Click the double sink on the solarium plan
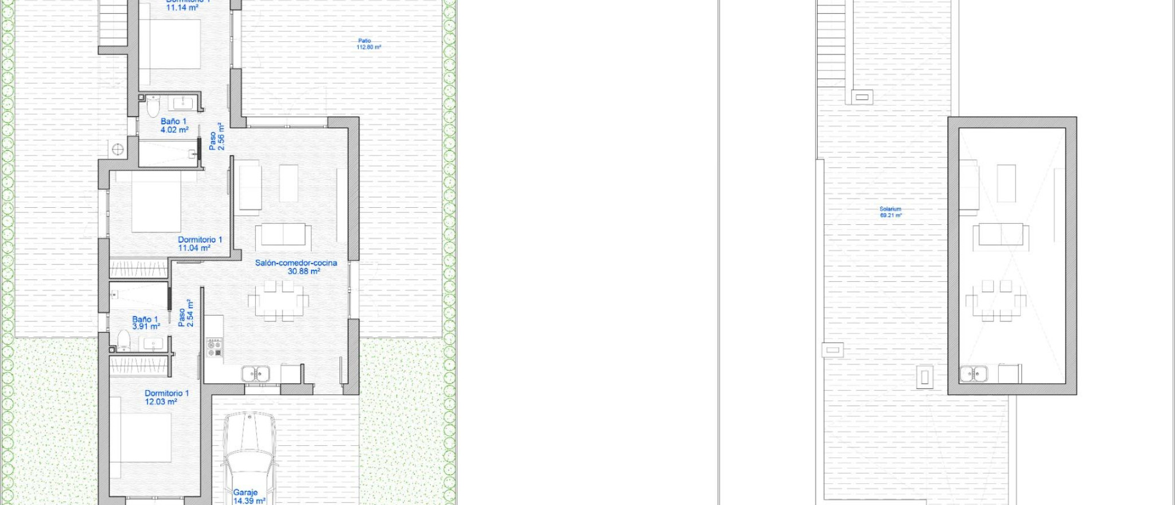This screenshot has height=505, width=1175. pyautogui.click(x=974, y=374)
